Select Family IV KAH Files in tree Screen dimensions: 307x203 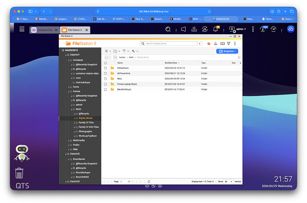click(x=89, y=127)
